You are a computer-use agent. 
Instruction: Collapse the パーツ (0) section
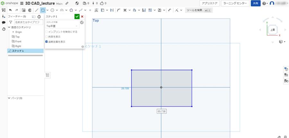click(9, 98)
